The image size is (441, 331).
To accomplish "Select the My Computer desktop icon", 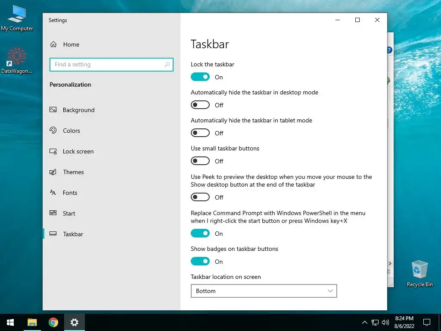I will (x=17, y=18).
